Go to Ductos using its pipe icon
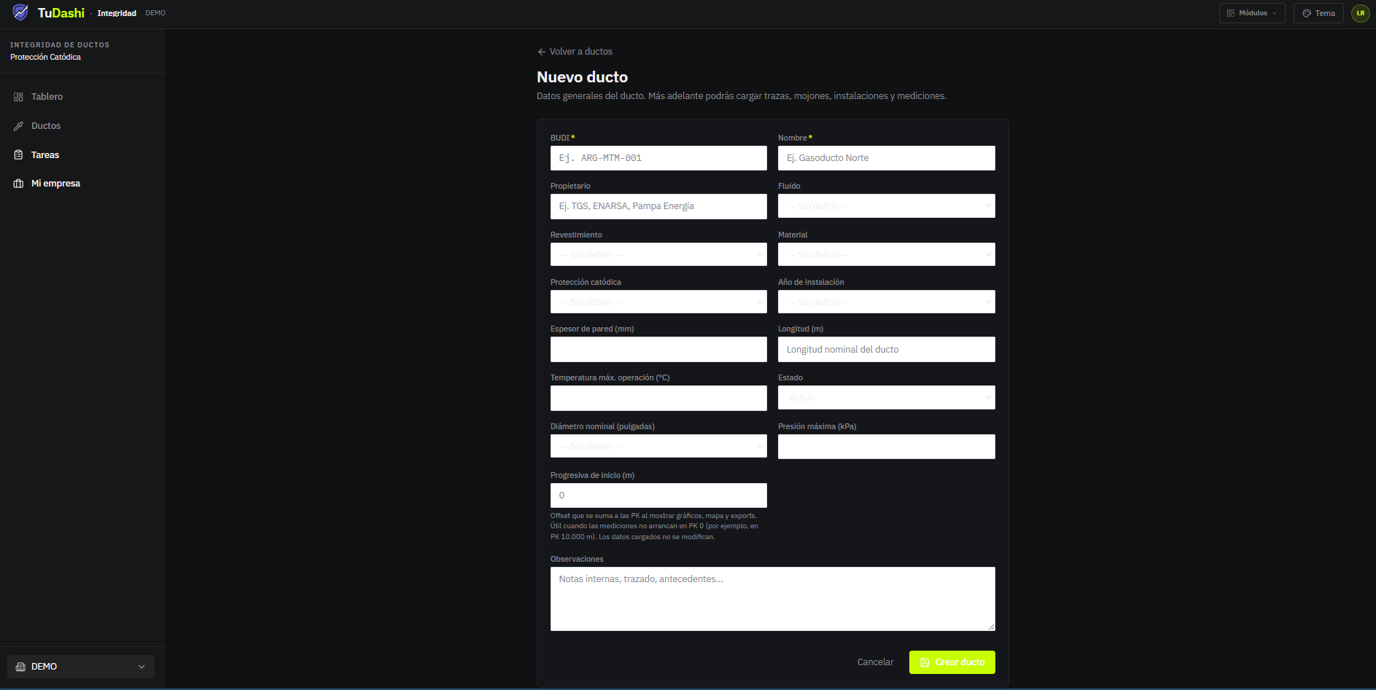The height and width of the screenshot is (690, 1376). pyautogui.click(x=18, y=126)
